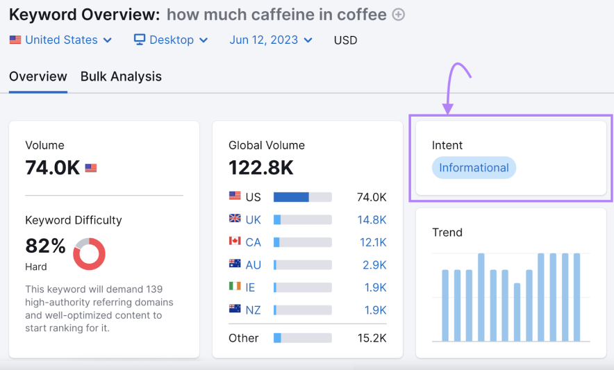
Task: Click the AU 2.9K volume link
Action: pyautogui.click(x=374, y=264)
